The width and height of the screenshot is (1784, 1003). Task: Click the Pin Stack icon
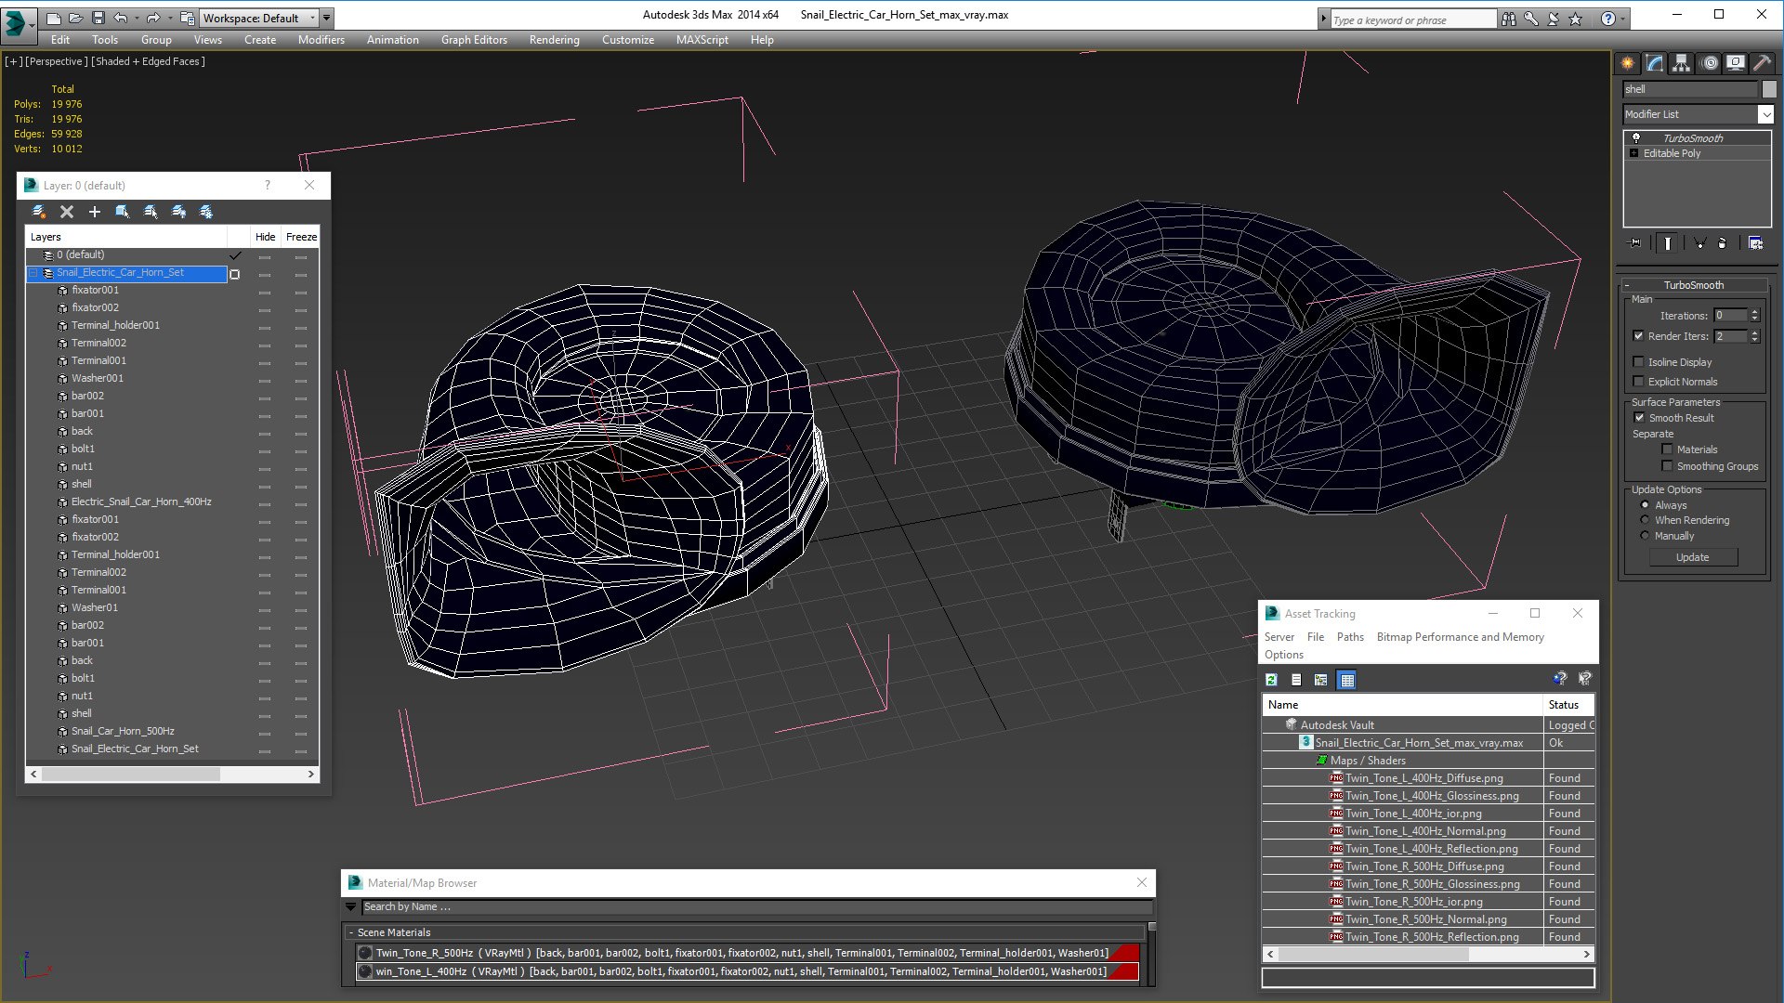(x=1635, y=243)
